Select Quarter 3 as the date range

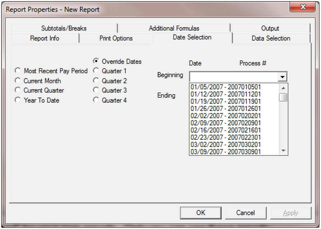(96, 90)
